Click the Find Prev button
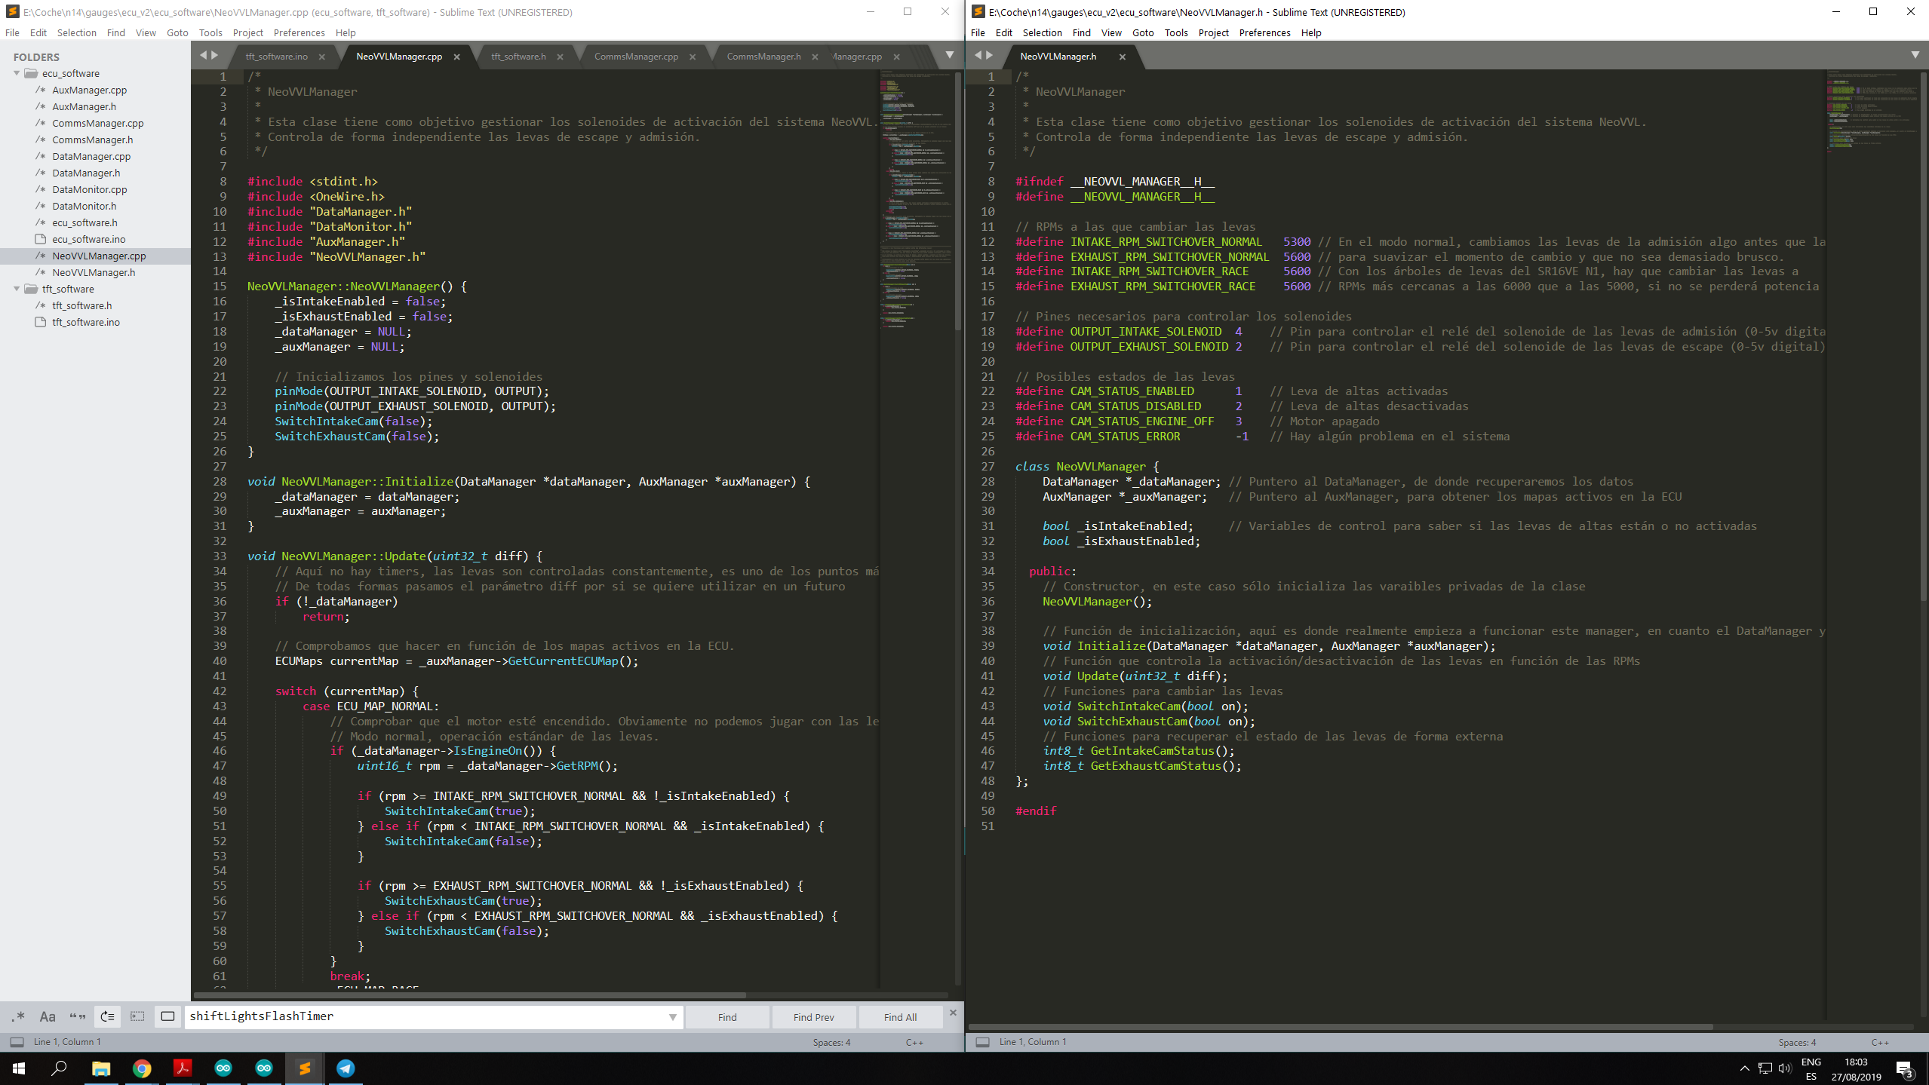This screenshot has width=1929, height=1085. tap(813, 1017)
